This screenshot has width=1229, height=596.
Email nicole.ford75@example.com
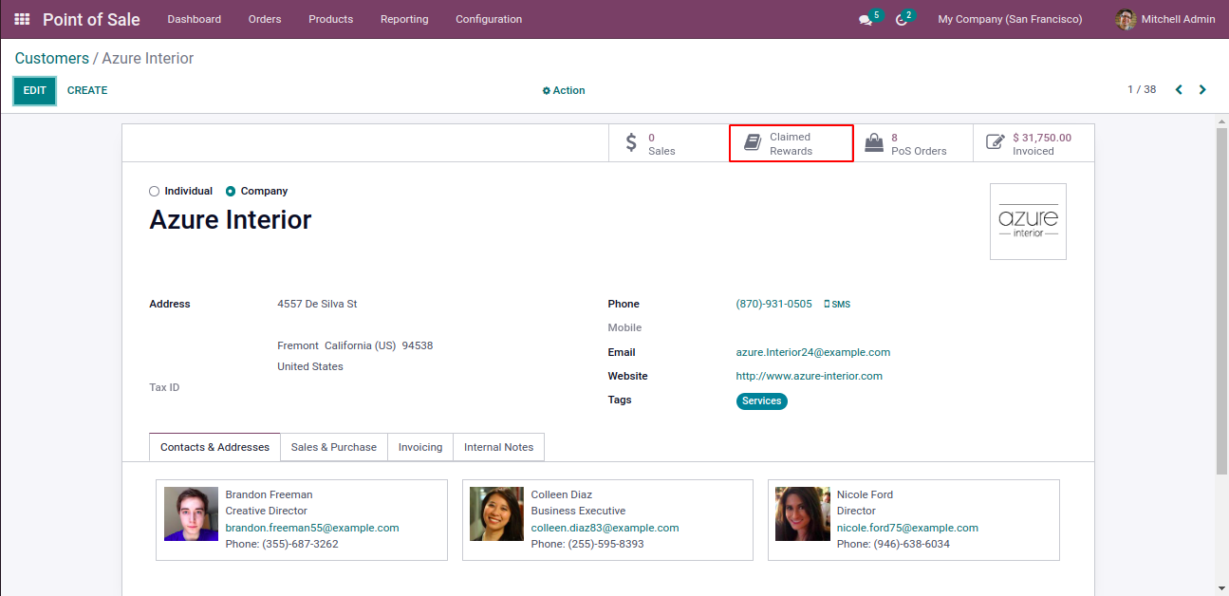(907, 529)
